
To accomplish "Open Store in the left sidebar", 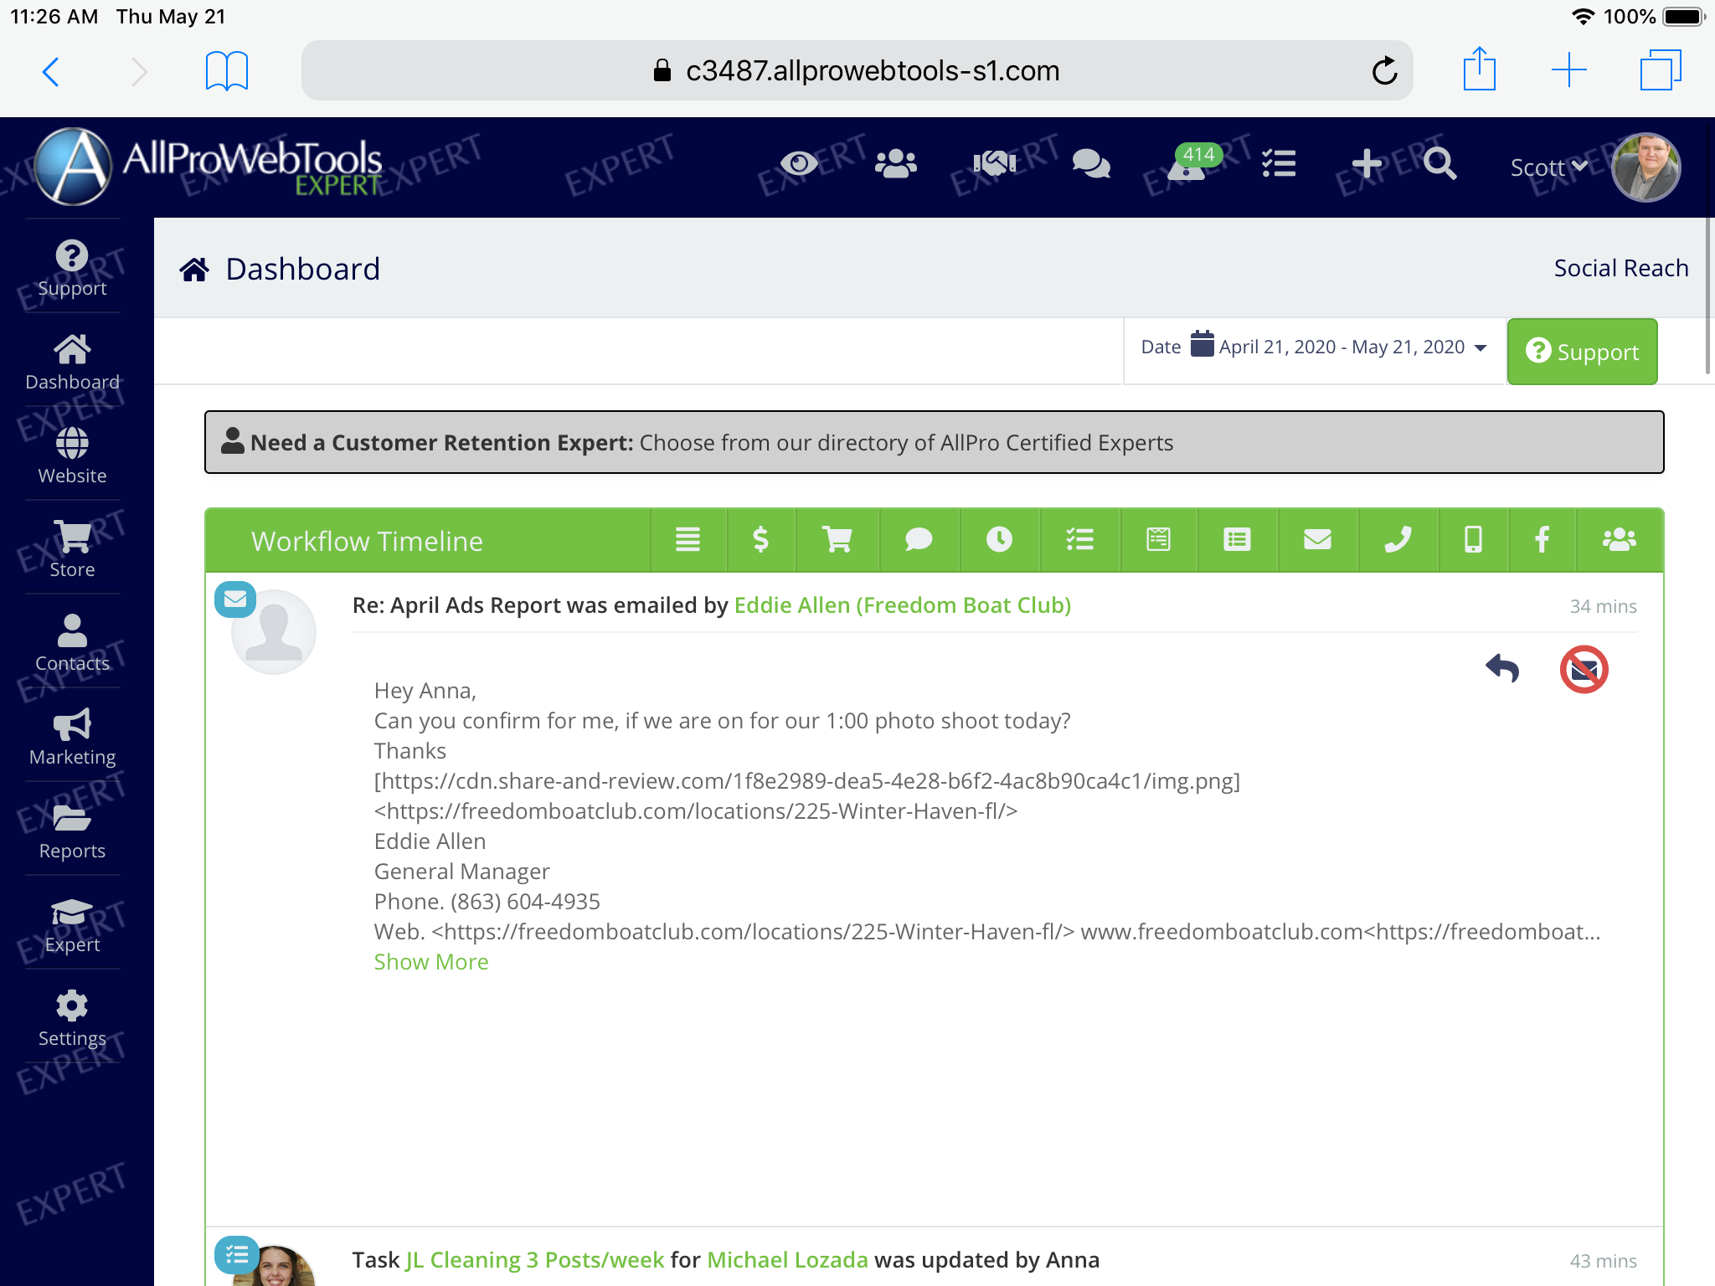I will (x=72, y=550).
